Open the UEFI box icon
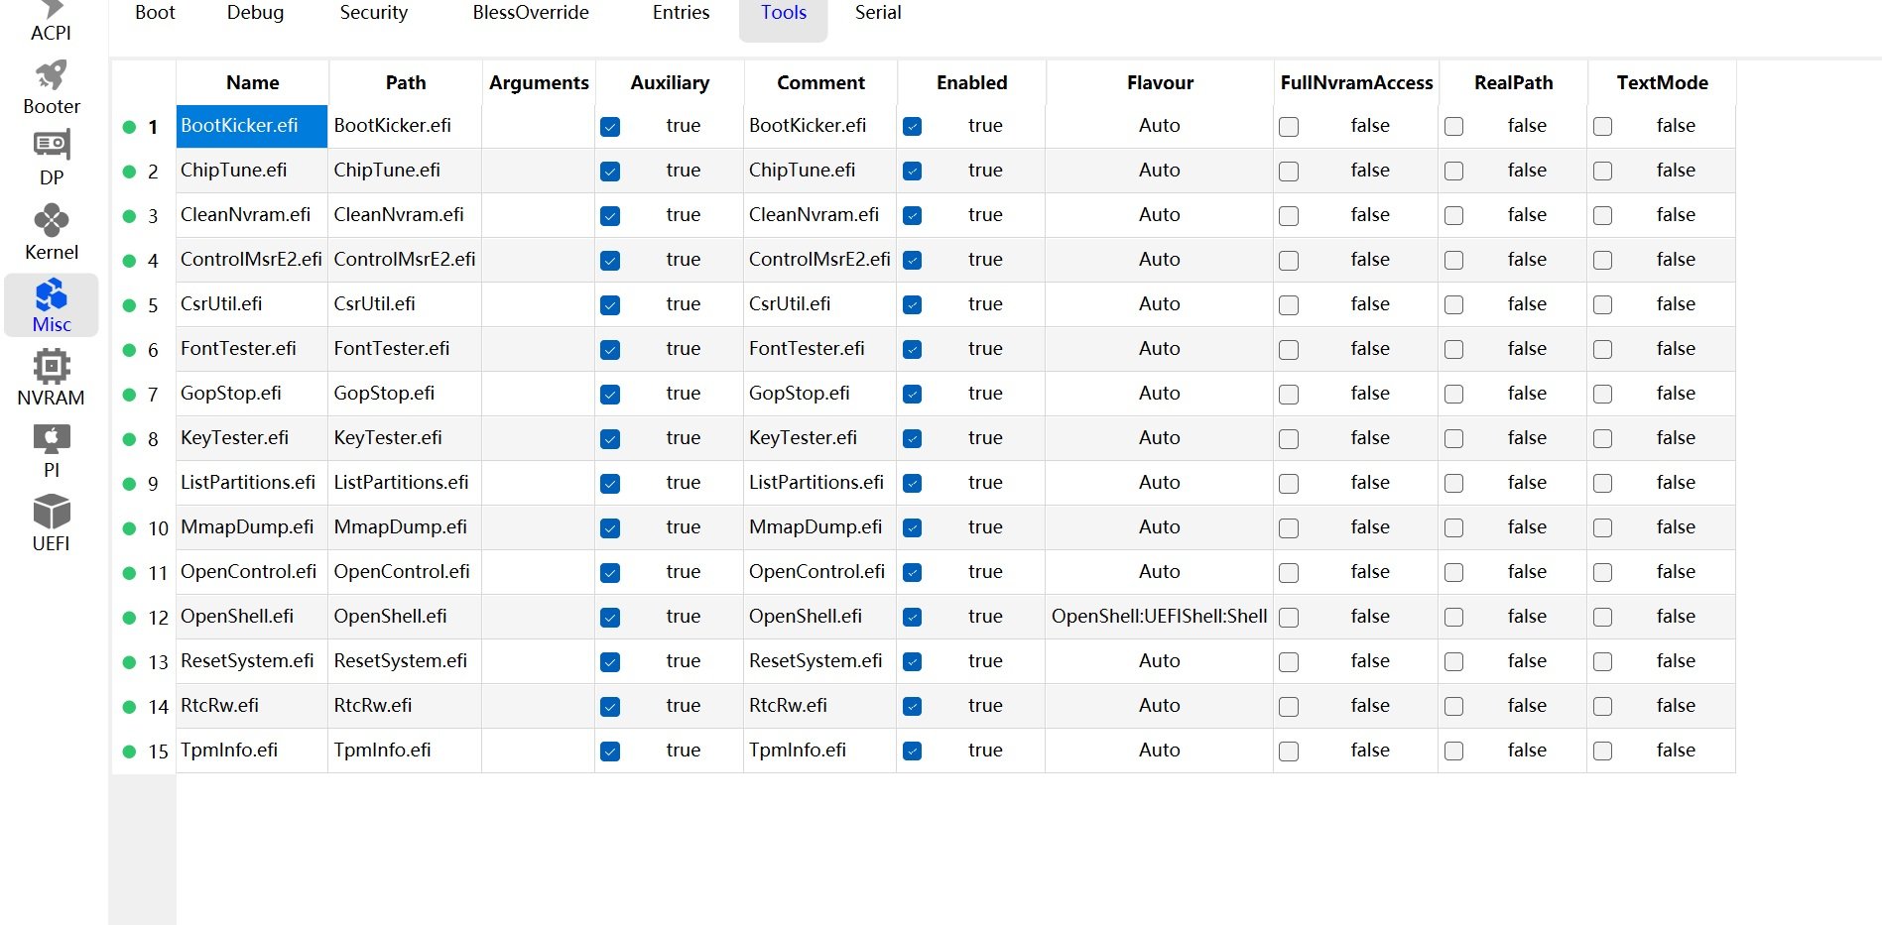Image resolution: width=1882 pixels, height=925 pixels. (51, 513)
